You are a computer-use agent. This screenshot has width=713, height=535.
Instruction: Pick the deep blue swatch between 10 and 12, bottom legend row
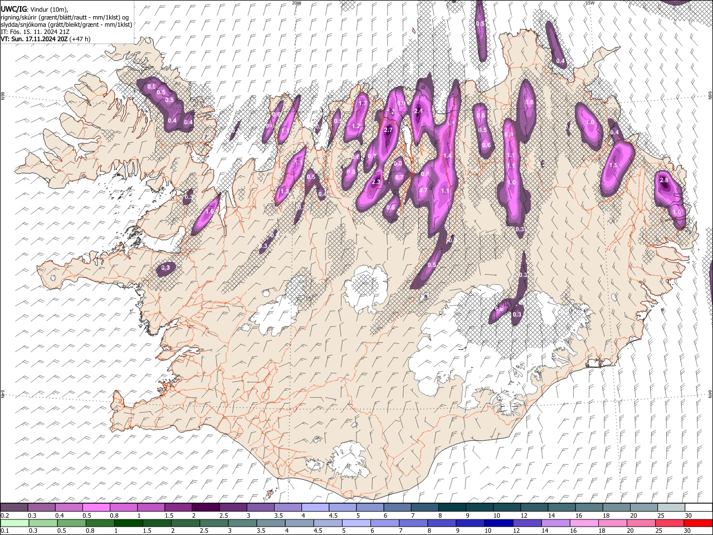499,523
